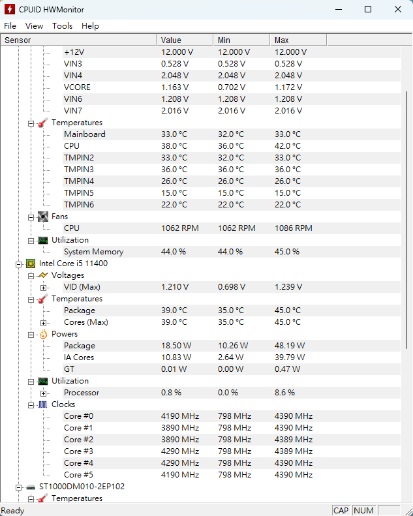Select the VIN6 voltage row
This screenshot has width=413, height=516.
[232, 99]
